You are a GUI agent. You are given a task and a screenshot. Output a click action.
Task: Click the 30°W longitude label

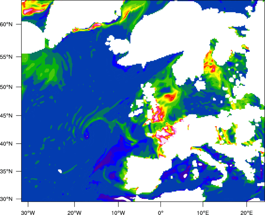[28, 213]
